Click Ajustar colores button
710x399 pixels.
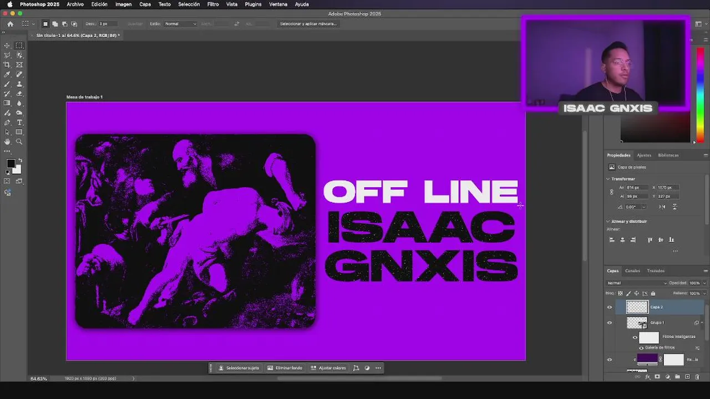pos(328,368)
